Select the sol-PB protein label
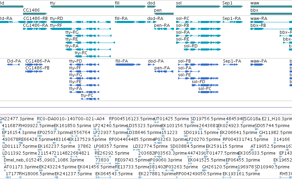The height and width of the screenshot is (179, 292). coord(184,61)
